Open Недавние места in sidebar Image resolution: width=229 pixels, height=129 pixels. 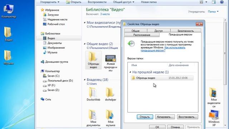pyautogui.click(x=57, y=19)
